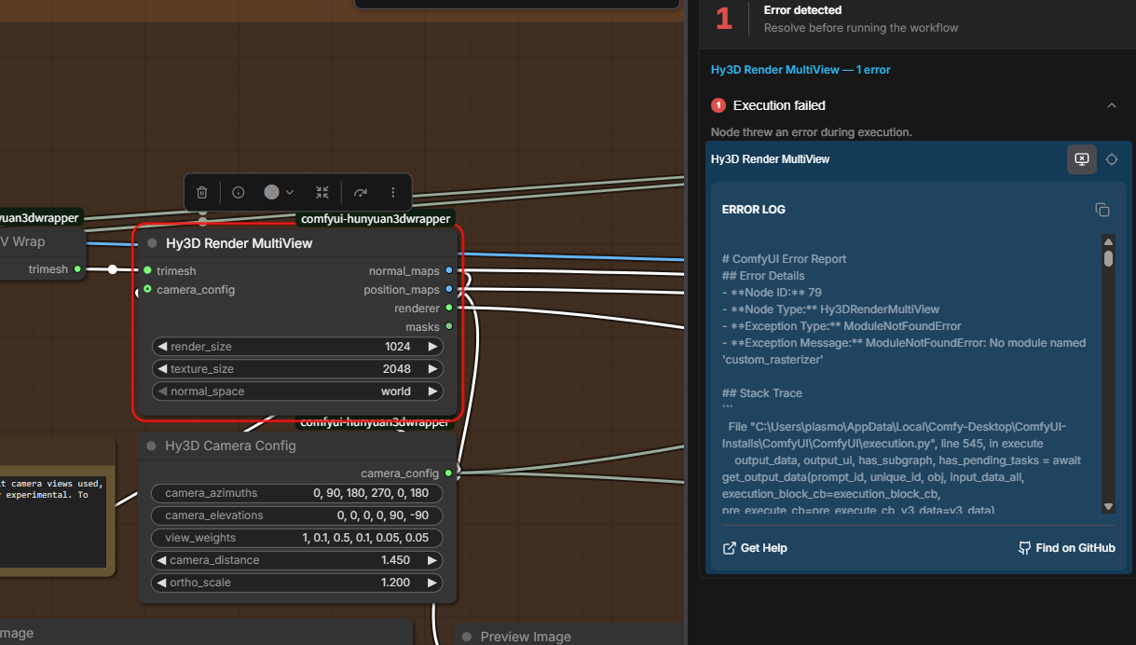Select previous normal_space option

point(162,391)
